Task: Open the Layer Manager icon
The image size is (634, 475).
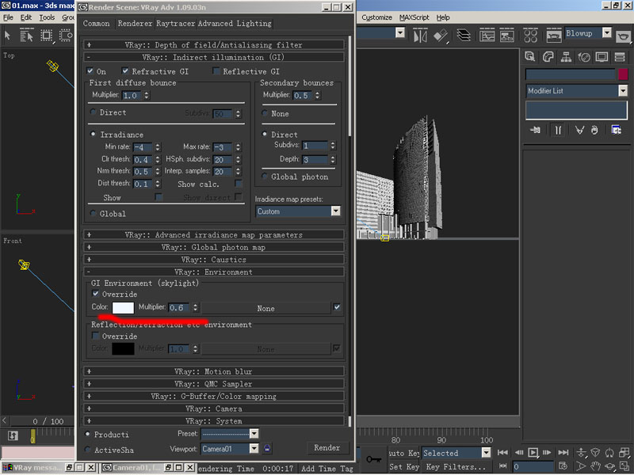Action: click(464, 36)
